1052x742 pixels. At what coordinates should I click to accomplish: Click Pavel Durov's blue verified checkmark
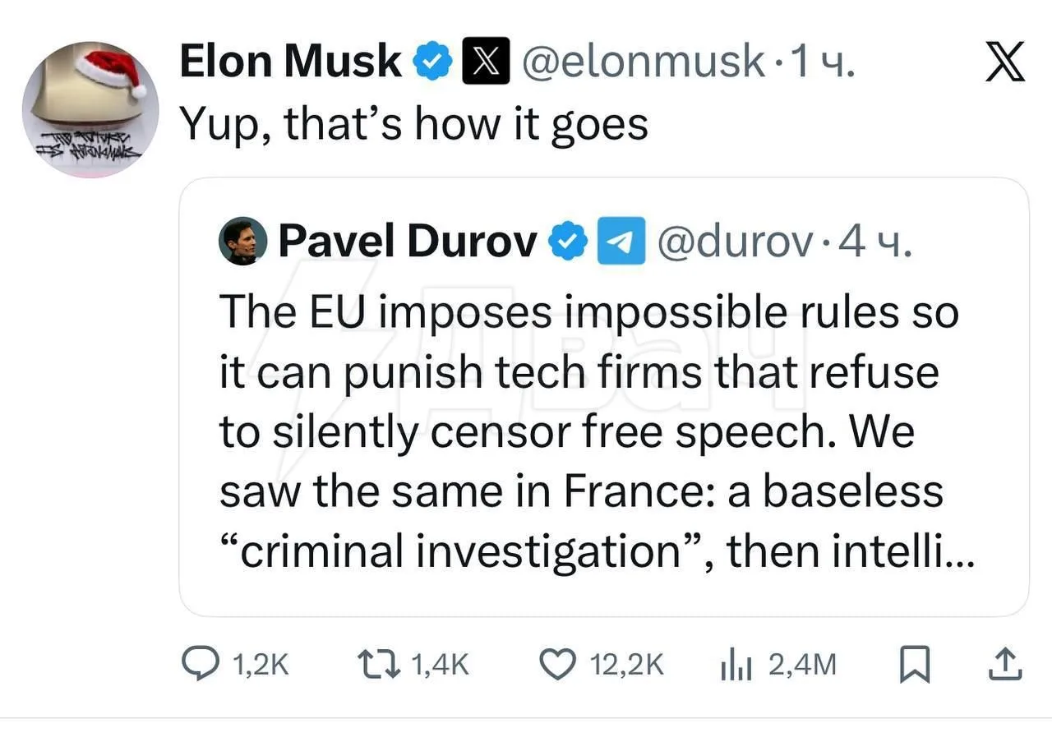coord(568,242)
